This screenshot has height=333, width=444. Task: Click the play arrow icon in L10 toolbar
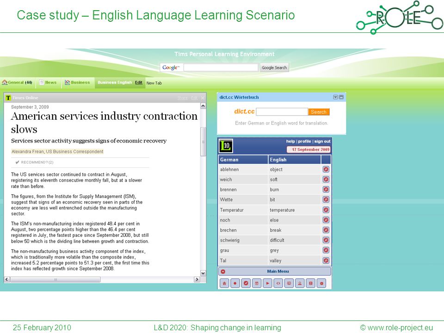pos(268,283)
